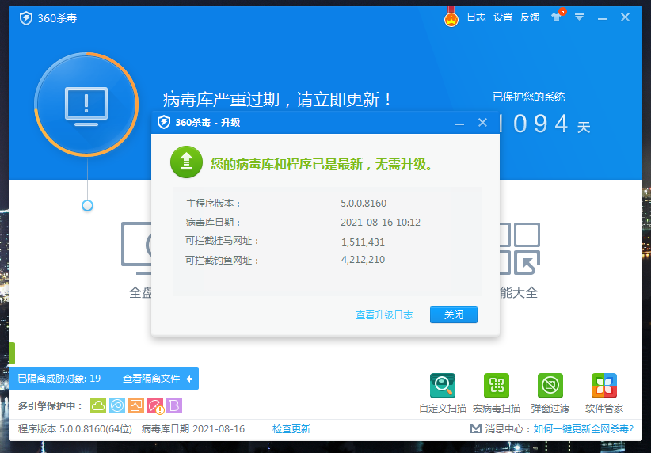Click the 关闭 button in upgrade dialog
Viewport: 651px width, 453px height.
tap(453, 314)
